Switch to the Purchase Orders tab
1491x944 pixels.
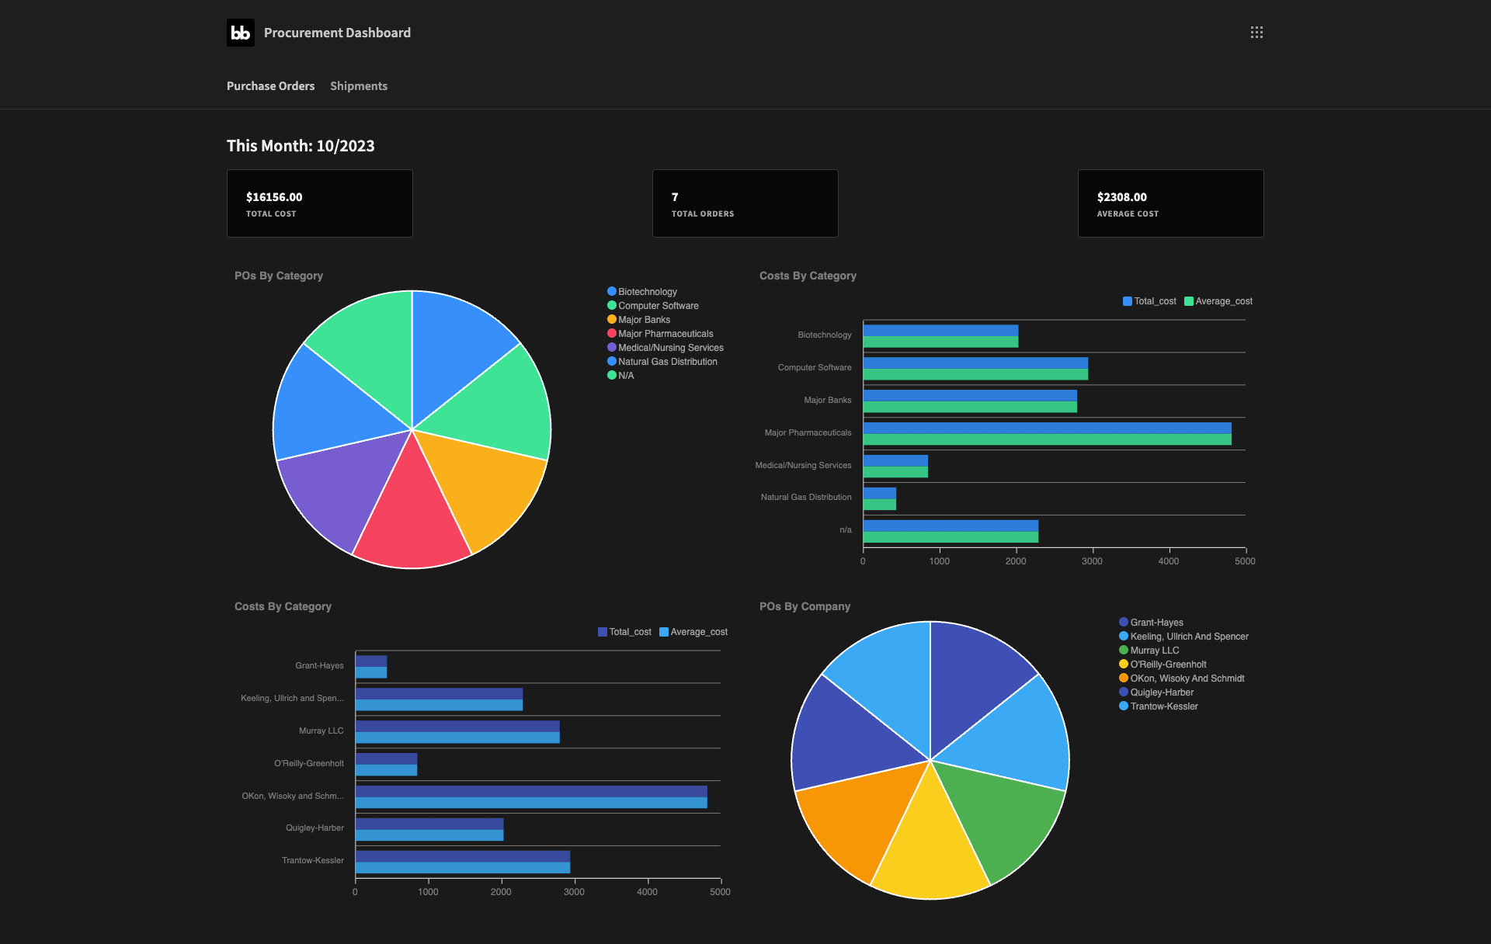[269, 85]
